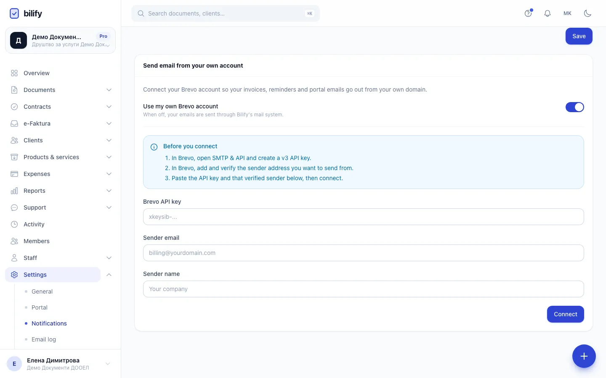
Task: Click the Reports bar chart icon
Action: pos(14,191)
